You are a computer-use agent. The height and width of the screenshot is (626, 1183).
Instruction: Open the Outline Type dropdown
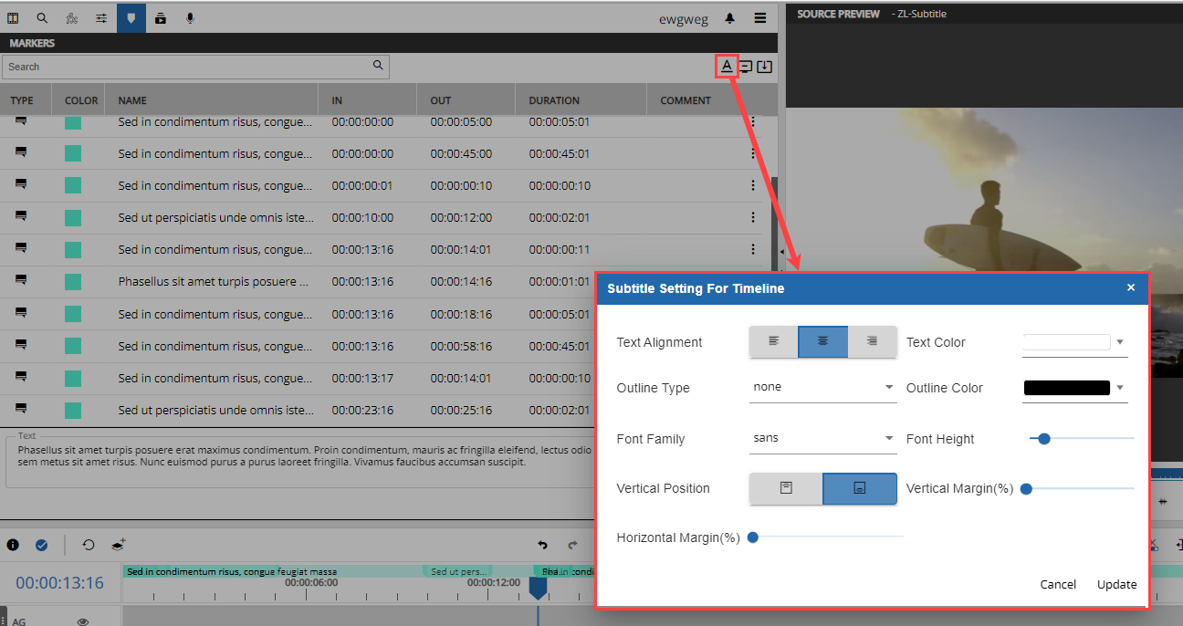tap(822, 387)
